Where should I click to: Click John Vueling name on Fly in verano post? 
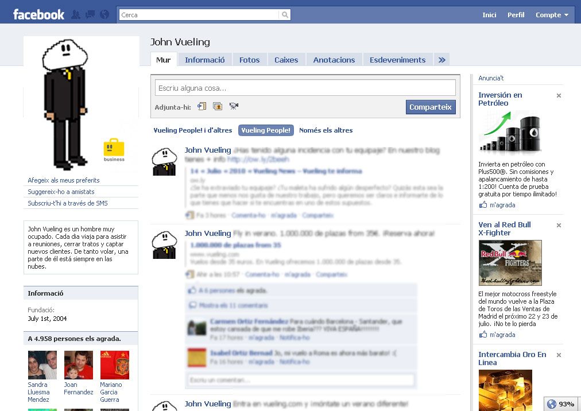point(208,234)
